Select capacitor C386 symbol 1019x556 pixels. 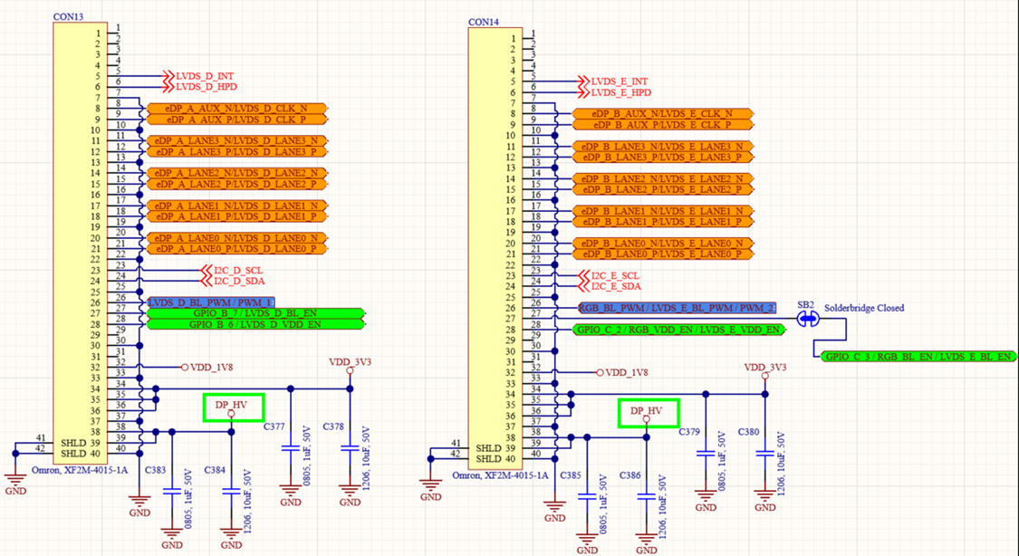click(x=646, y=497)
